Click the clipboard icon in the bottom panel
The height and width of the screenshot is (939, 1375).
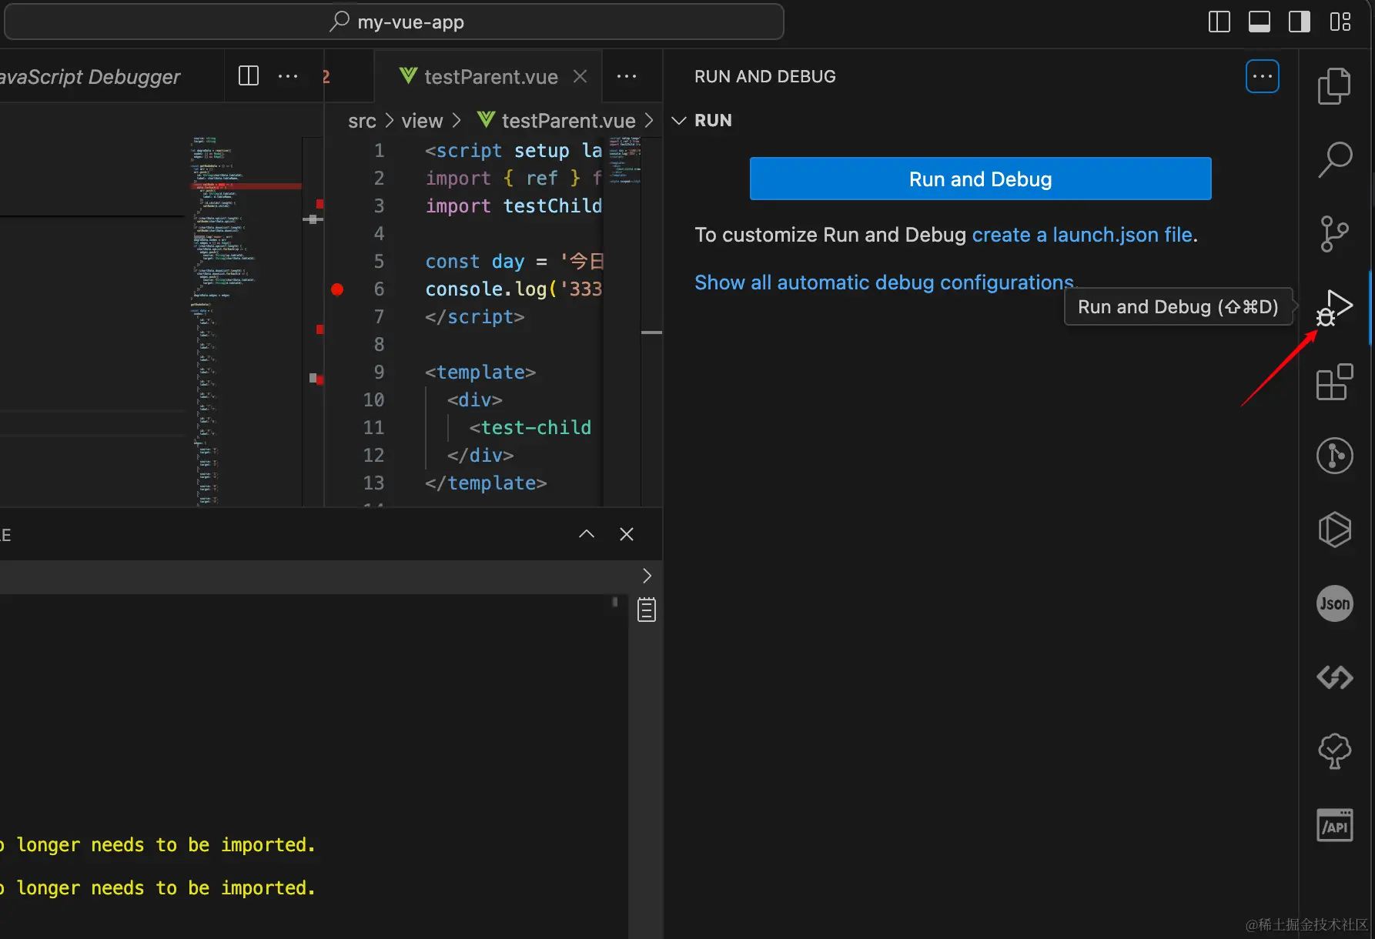coord(646,609)
